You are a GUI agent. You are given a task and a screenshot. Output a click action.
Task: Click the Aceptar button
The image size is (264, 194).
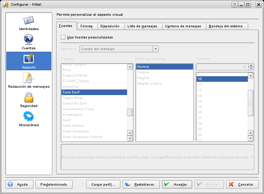click(177, 184)
